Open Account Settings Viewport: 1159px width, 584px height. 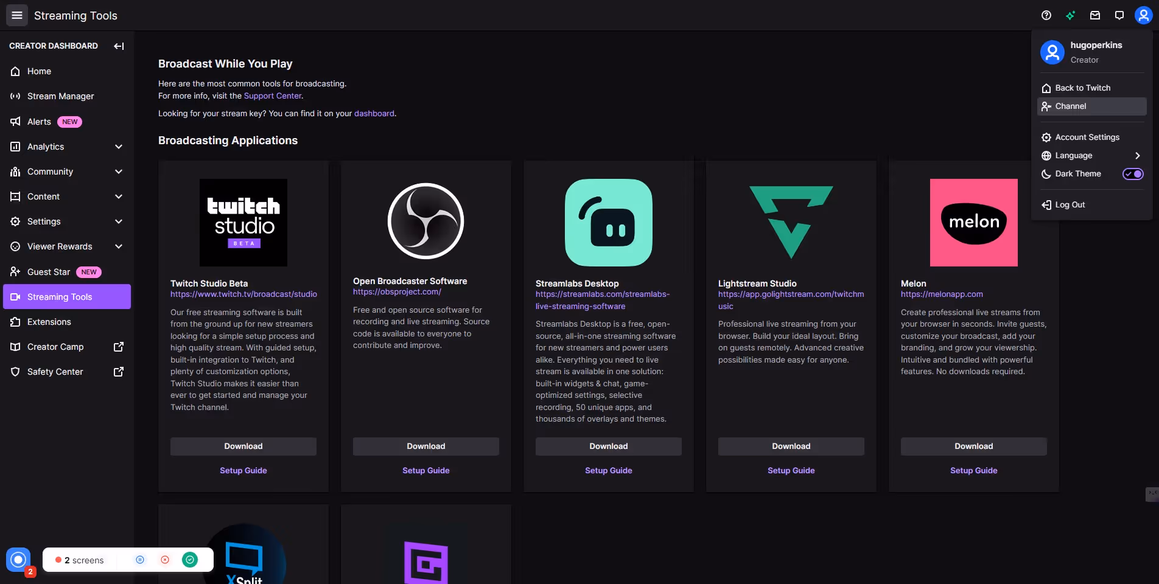(x=1092, y=137)
